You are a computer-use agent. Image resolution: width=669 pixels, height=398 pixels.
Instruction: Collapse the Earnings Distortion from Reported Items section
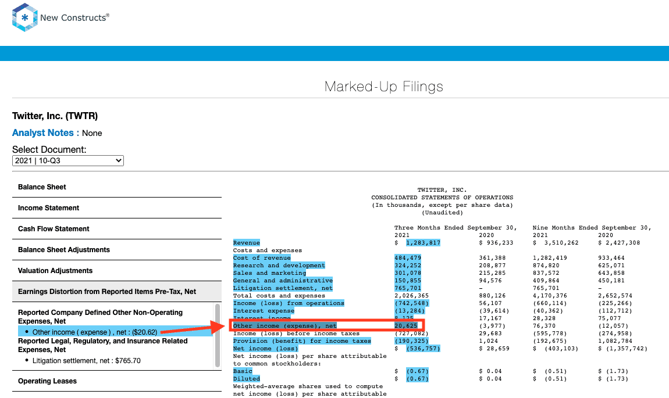pyautogui.click(x=117, y=292)
